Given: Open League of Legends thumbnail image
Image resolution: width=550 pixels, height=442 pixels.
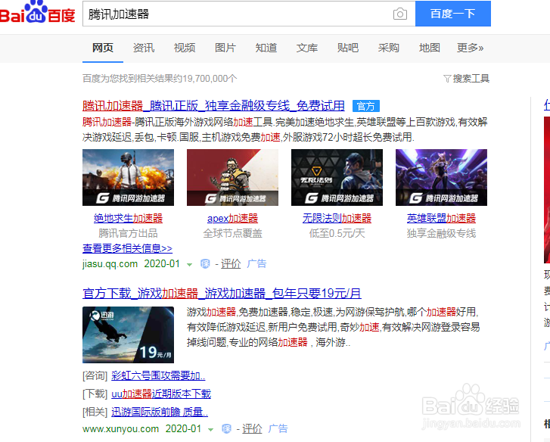Looking at the screenshot, I should coord(441,178).
